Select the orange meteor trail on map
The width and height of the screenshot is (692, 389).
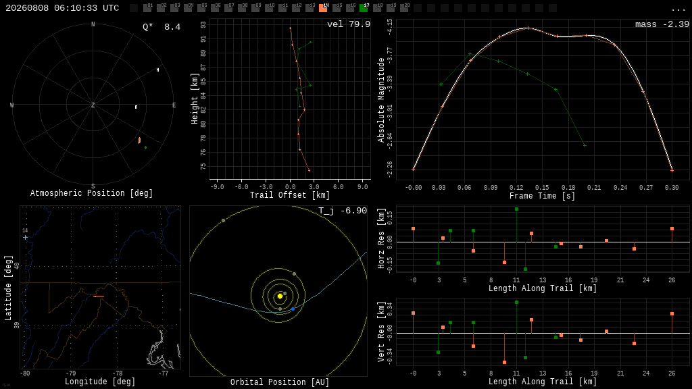99,296
